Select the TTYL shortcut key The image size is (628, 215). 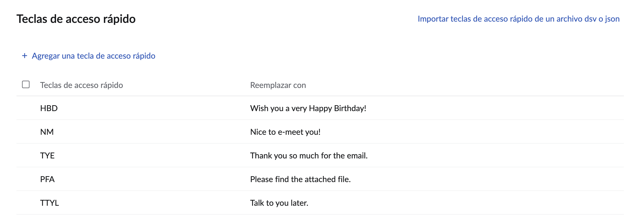point(49,203)
